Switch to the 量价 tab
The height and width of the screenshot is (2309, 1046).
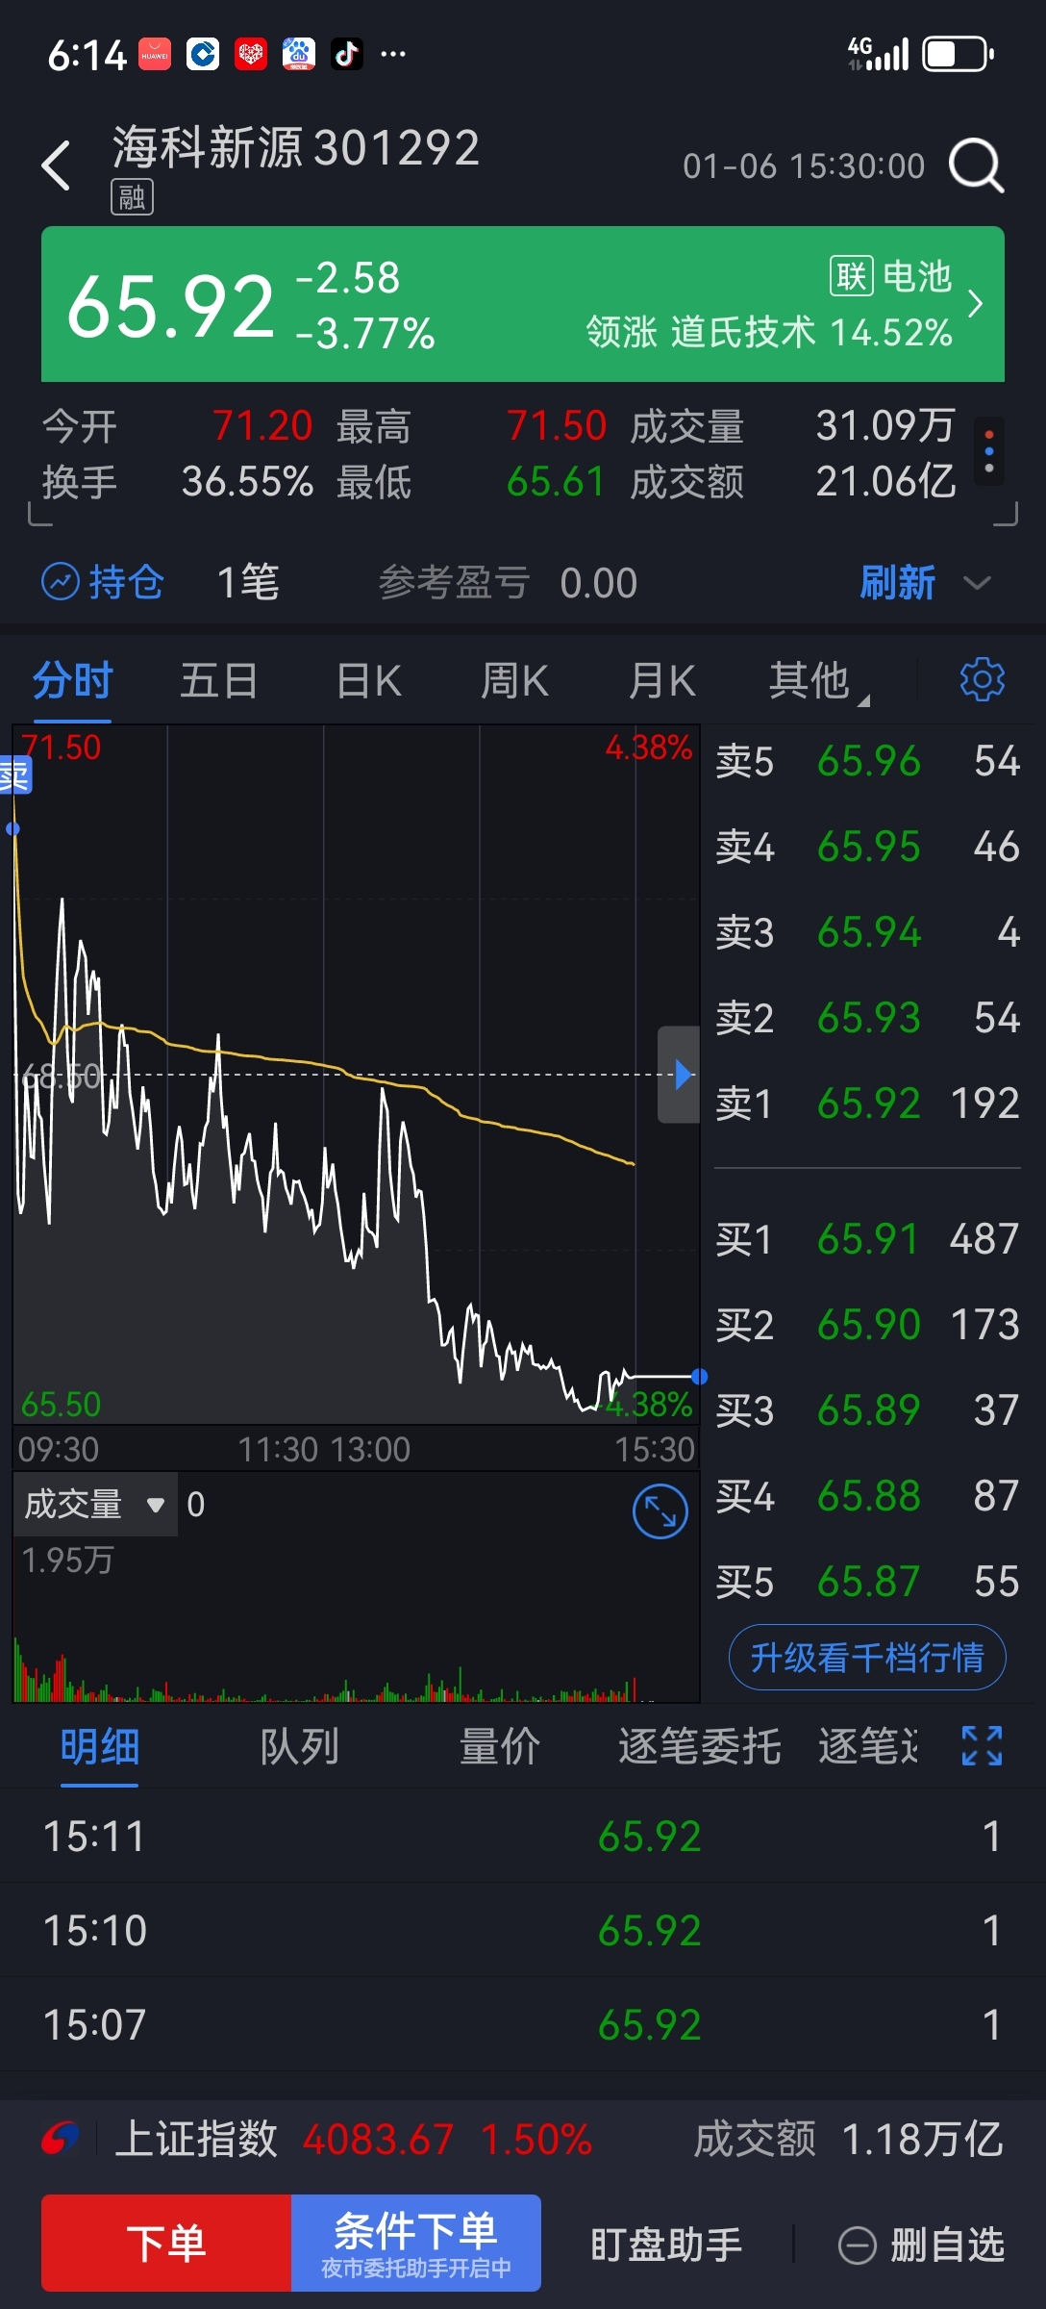pos(500,1746)
